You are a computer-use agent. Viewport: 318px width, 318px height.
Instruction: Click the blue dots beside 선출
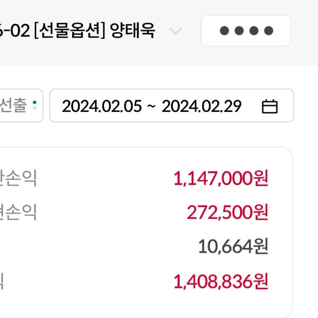[x=35, y=105]
